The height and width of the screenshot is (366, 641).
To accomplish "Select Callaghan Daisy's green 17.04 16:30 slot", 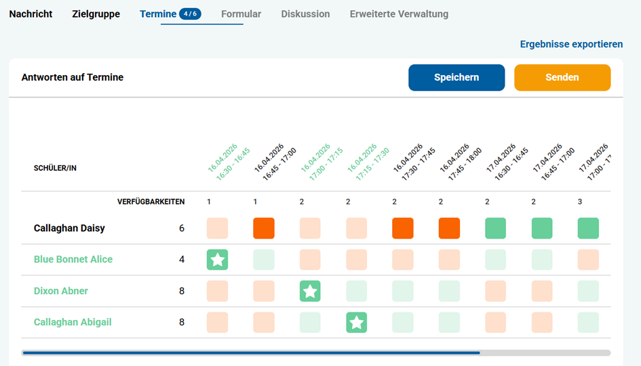I will [495, 228].
